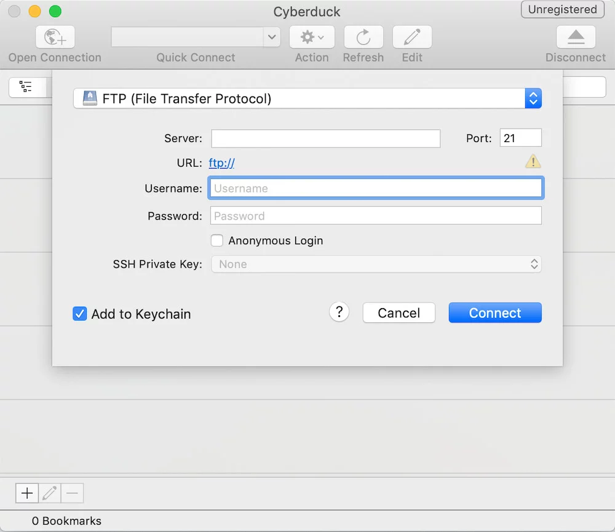Click the Open Connection globe icon
Viewport: 615px width, 532px height.
55,37
